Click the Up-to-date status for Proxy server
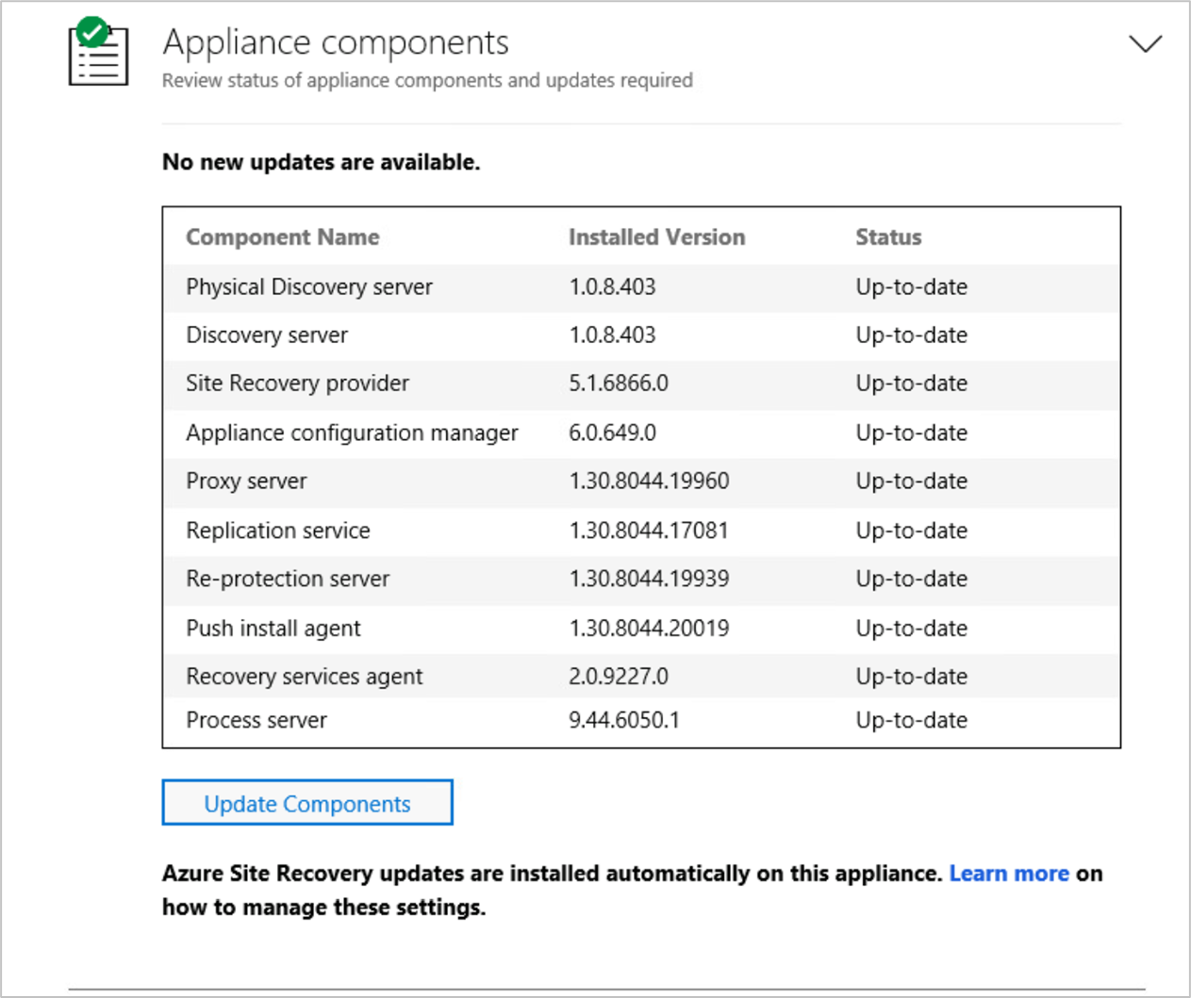 coord(911,482)
